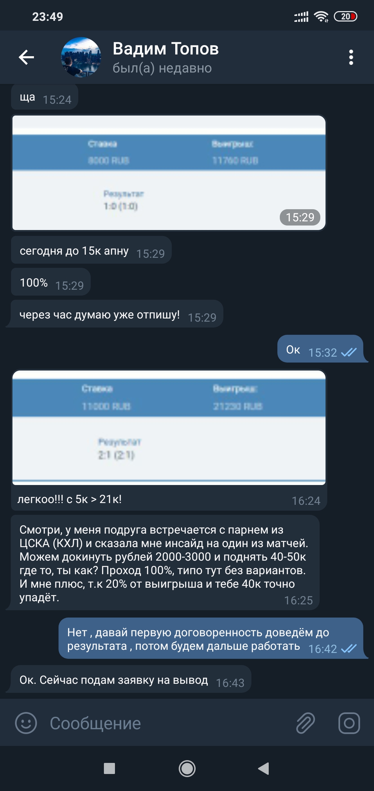Tap the 'Нет, давай первую договоренность' reply
Viewport: 374px width, 791px height.
[x=211, y=638]
